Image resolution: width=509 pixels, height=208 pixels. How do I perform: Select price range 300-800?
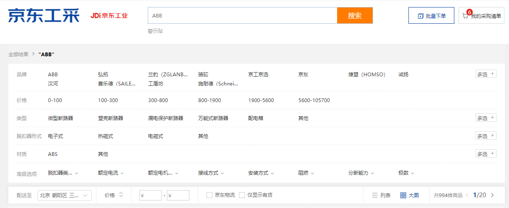[x=158, y=100]
